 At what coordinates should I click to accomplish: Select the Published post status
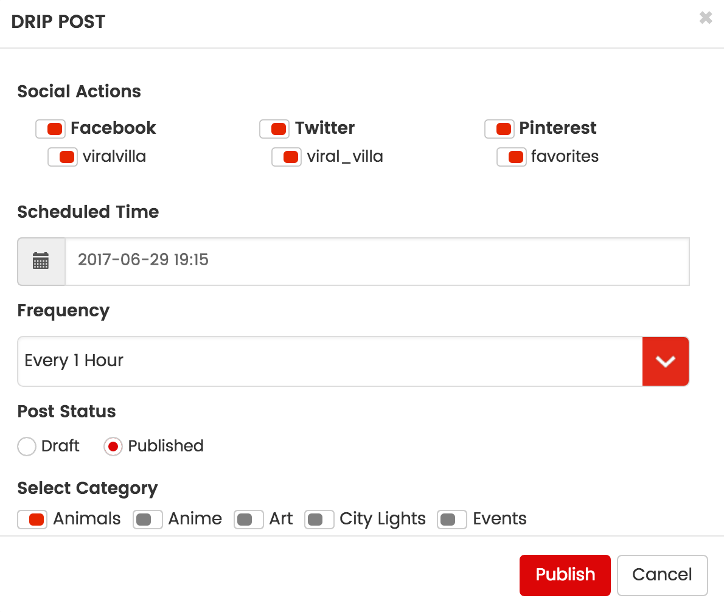point(113,447)
